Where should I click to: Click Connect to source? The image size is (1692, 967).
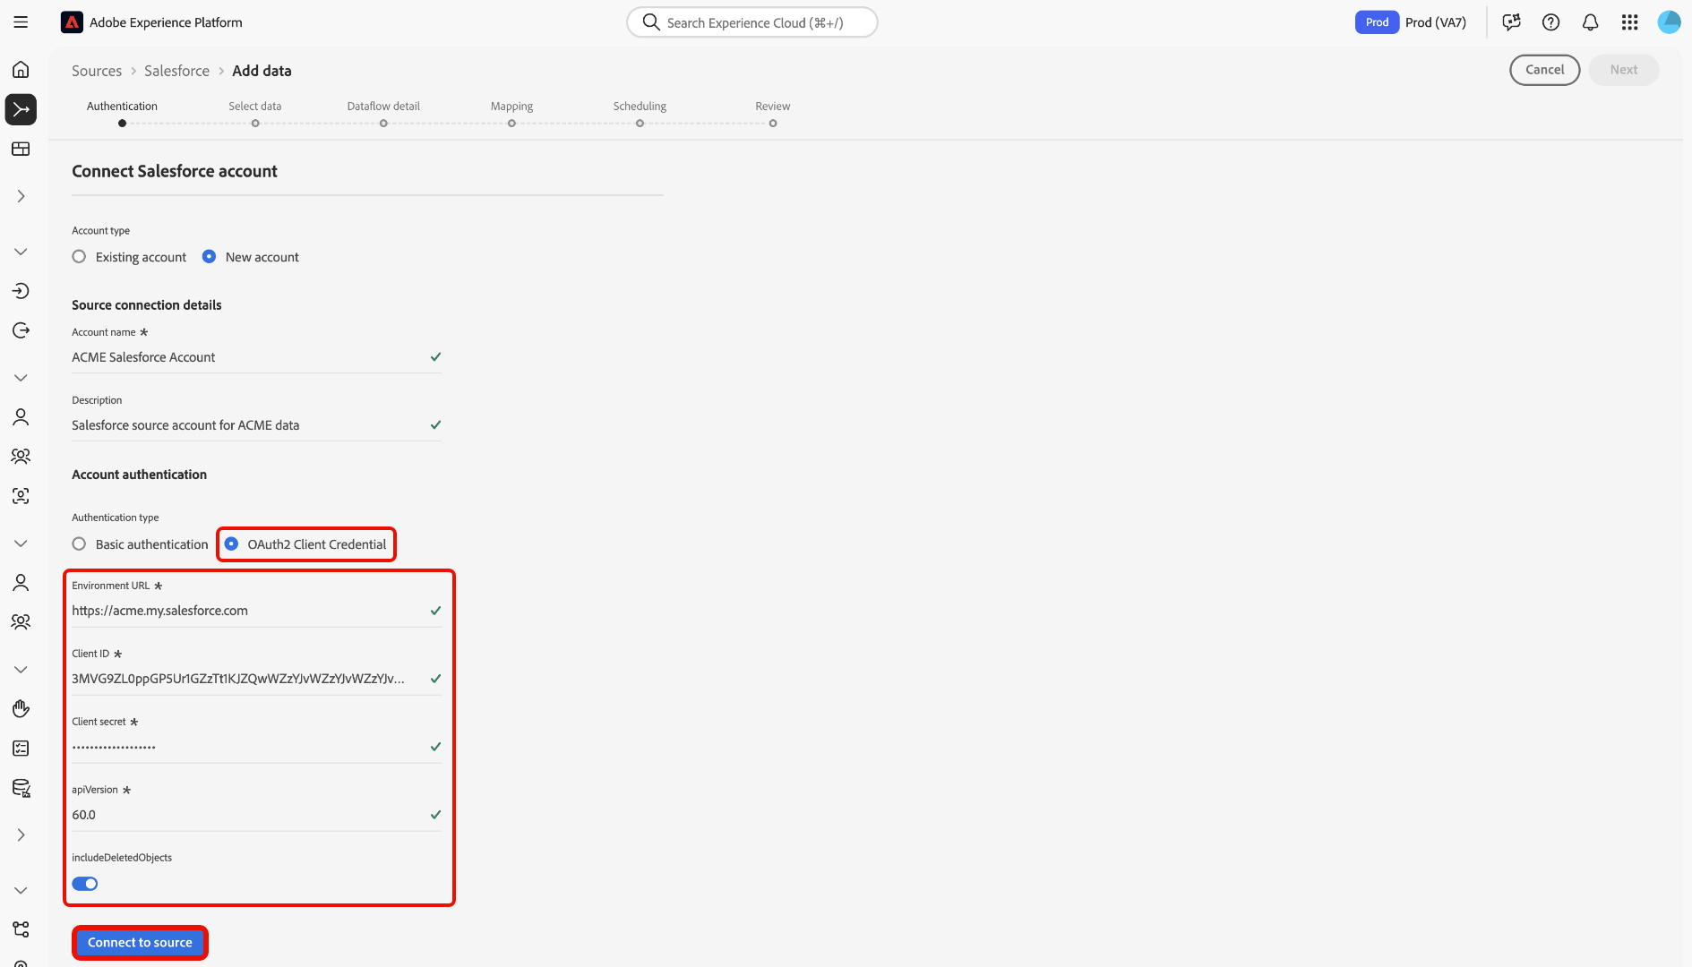(140, 943)
